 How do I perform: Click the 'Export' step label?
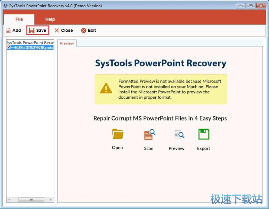tap(203, 148)
